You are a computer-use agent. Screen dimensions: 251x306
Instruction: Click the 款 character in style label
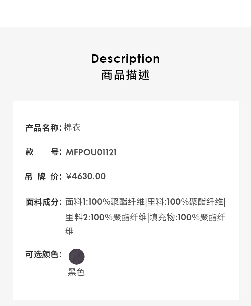[x=30, y=152]
